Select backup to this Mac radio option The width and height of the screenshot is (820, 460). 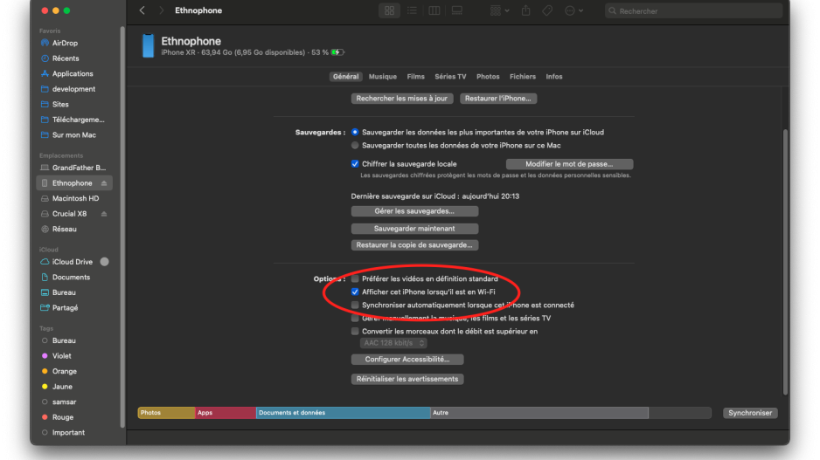tap(355, 145)
